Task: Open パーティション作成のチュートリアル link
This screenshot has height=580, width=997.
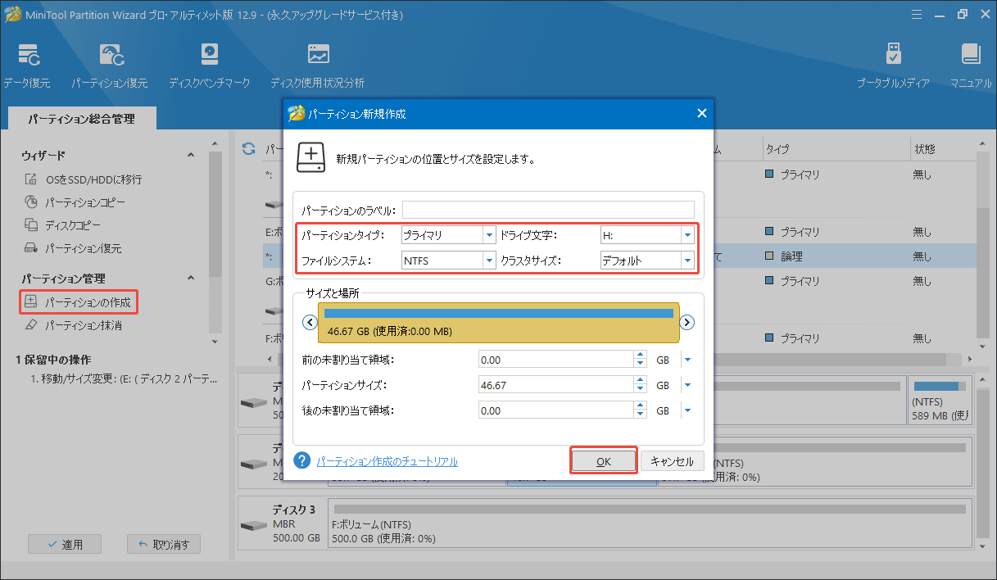Action: coord(387,461)
